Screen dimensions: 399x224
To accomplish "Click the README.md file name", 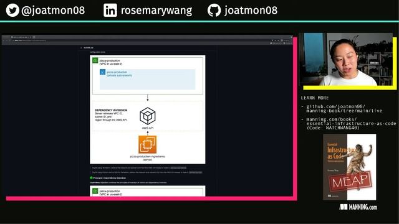I will [x=89, y=47].
